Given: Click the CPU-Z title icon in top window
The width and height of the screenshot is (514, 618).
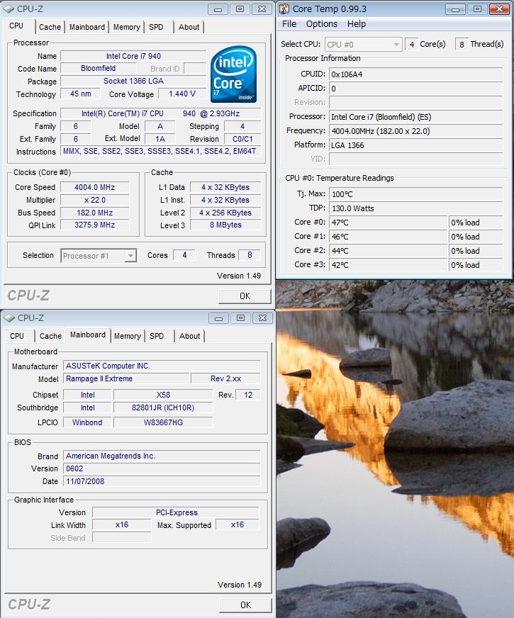Looking at the screenshot, I should click(x=9, y=9).
